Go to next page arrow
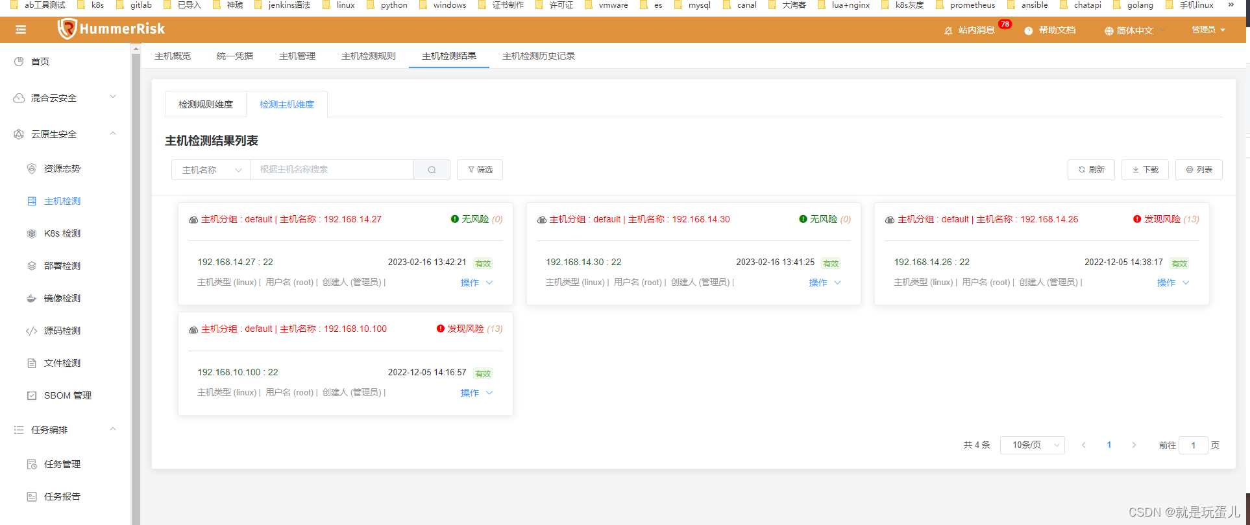1250x525 pixels. [1134, 445]
